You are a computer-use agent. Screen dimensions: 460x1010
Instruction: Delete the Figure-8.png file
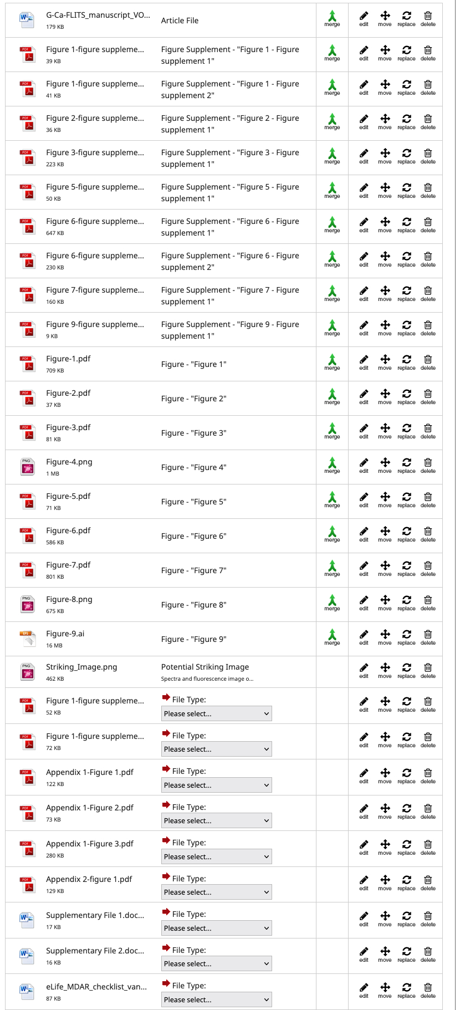(x=428, y=602)
